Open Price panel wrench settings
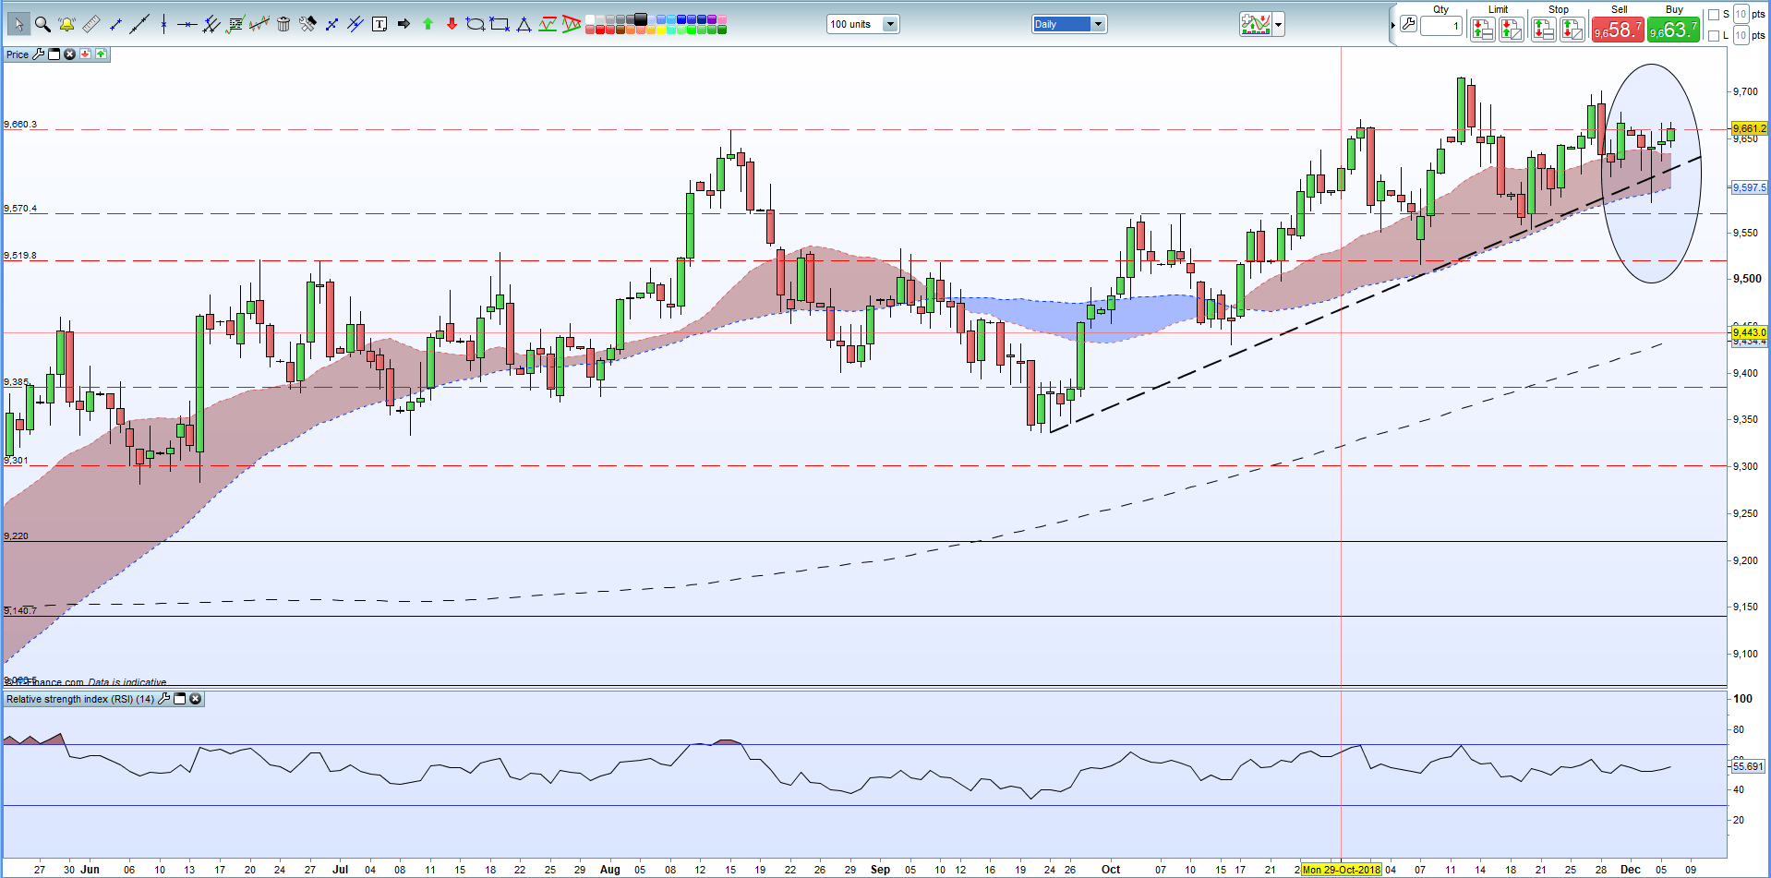The height and width of the screenshot is (878, 1771). pos(38,54)
